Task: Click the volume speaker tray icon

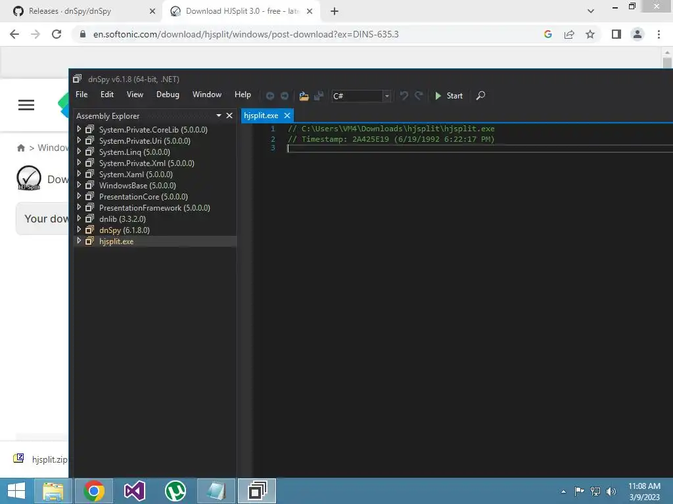Action: point(611,491)
